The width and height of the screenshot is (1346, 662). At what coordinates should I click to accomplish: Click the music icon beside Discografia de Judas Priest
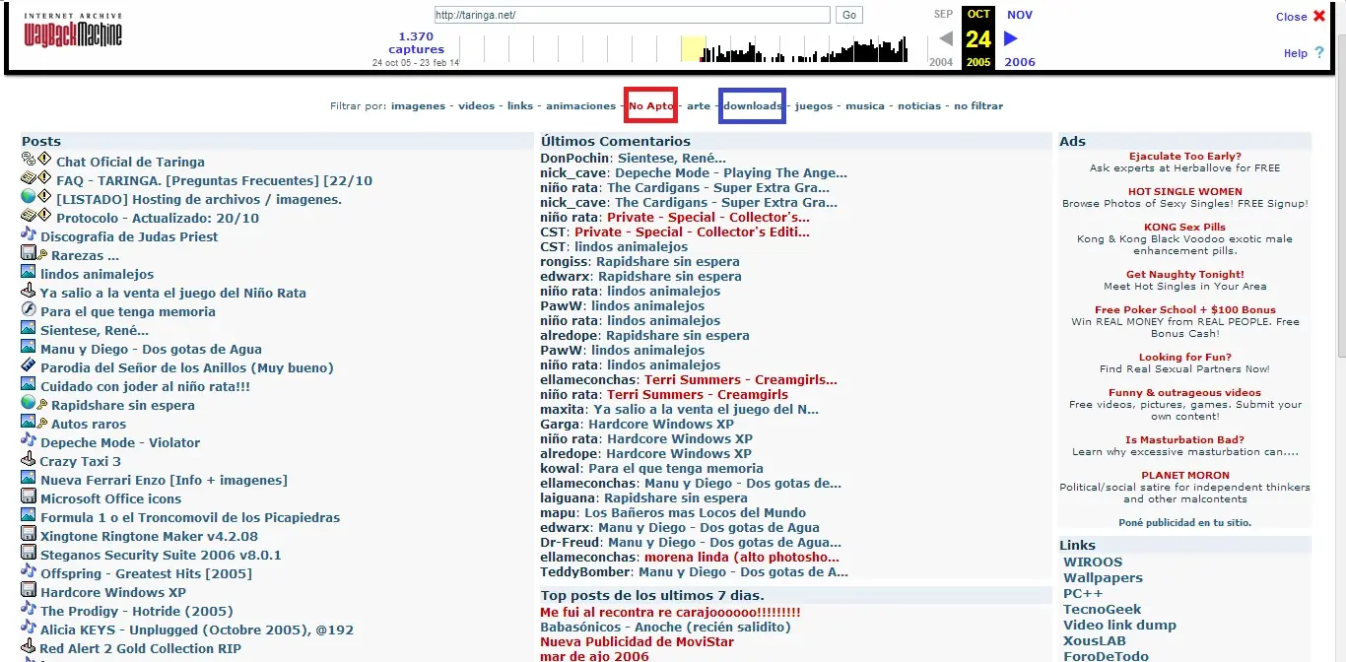click(29, 234)
